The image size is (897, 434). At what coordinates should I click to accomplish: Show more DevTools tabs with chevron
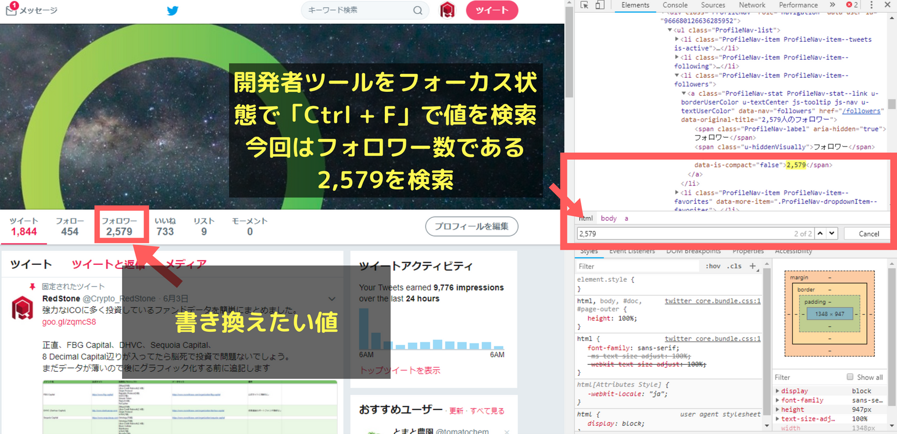[832, 5]
